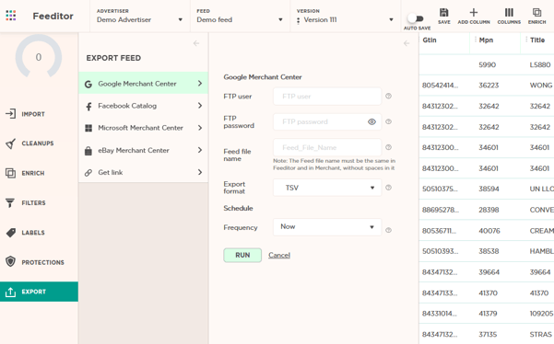Expand the Google Merchant Center chevron
The width and height of the screenshot is (554, 344).
pos(200,83)
